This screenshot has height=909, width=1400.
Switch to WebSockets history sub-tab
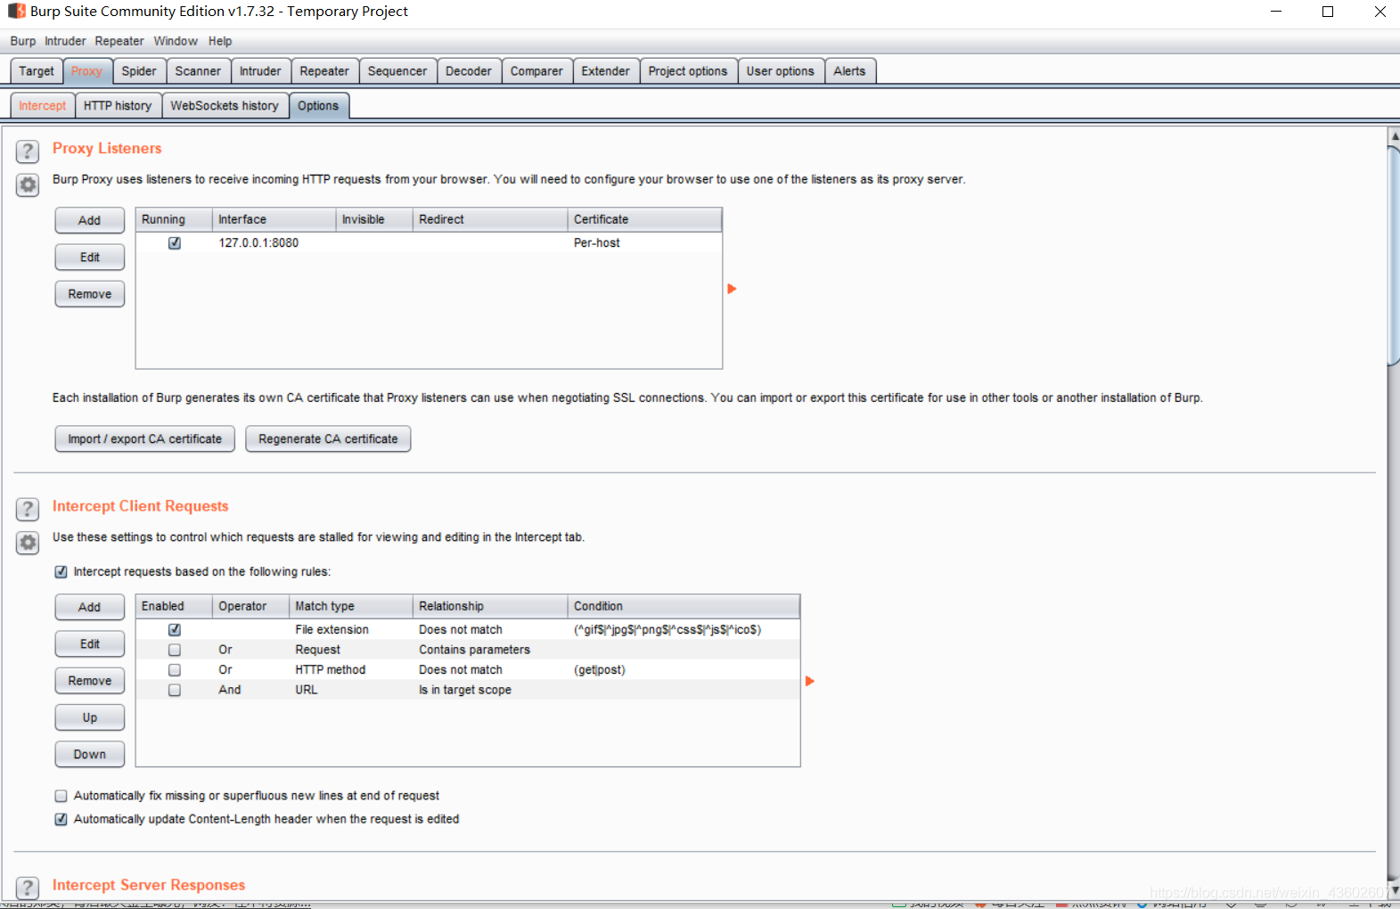(225, 105)
